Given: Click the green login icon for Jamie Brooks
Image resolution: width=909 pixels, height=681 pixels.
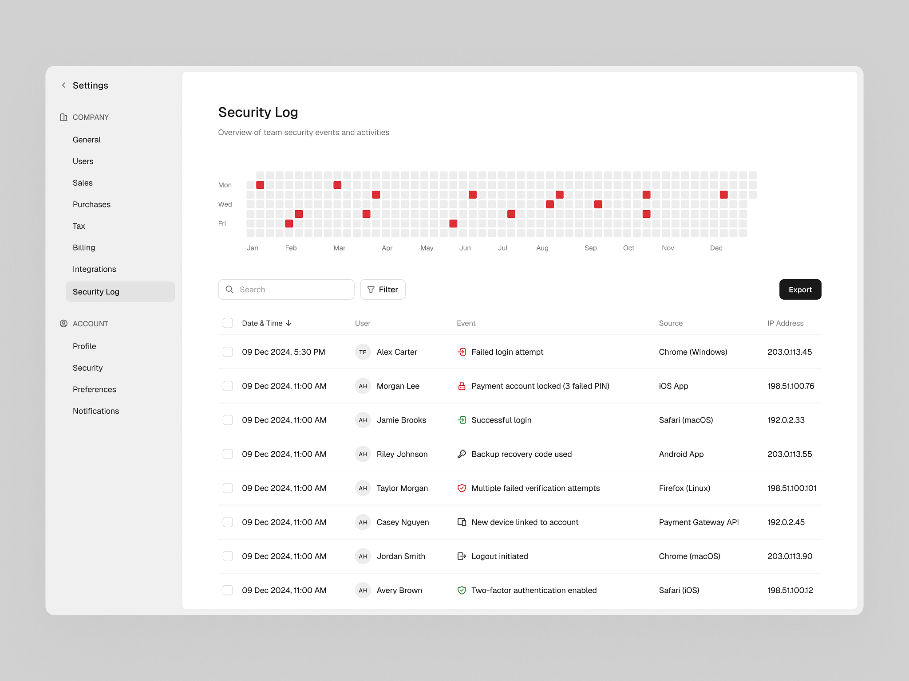Looking at the screenshot, I should [x=462, y=420].
